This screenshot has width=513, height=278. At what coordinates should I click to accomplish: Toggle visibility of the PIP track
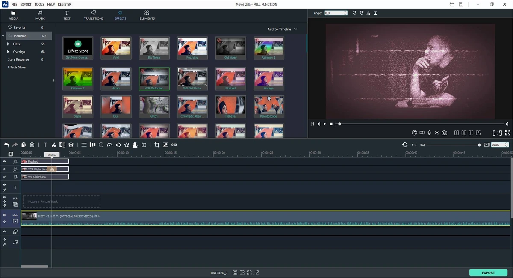pyautogui.click(x=4, y=197)
